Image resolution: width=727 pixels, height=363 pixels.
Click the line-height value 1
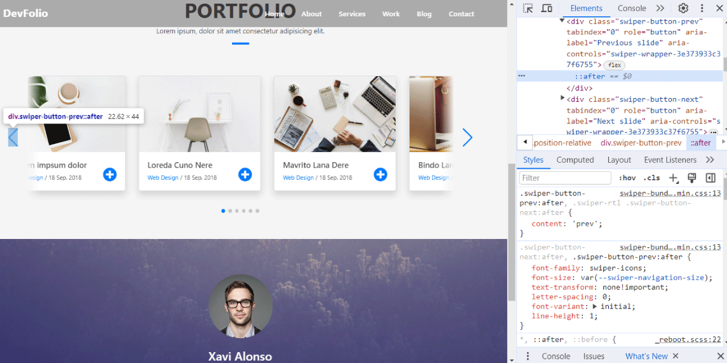pos(593,316)
